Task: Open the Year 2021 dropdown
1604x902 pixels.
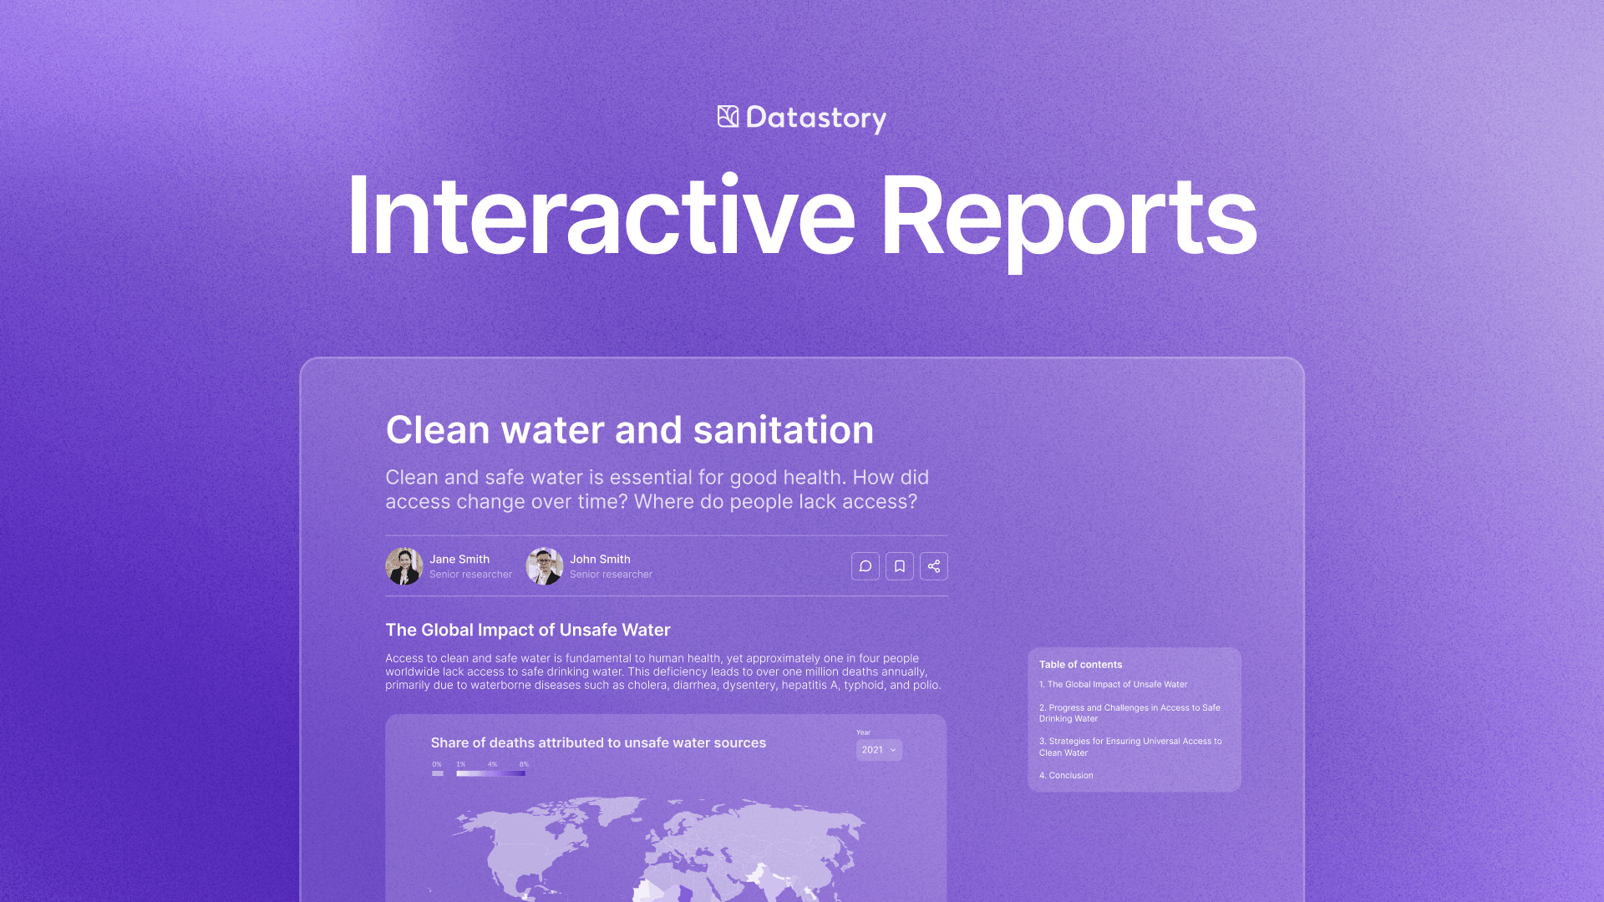Action: (x=879, y=750)
